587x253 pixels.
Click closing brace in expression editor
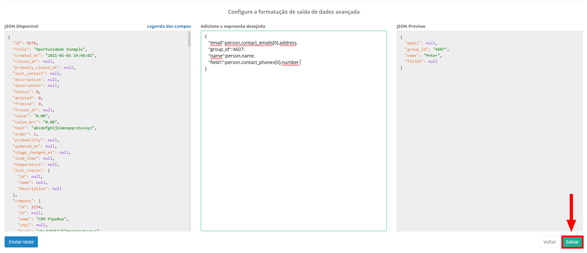coord(206,69)
